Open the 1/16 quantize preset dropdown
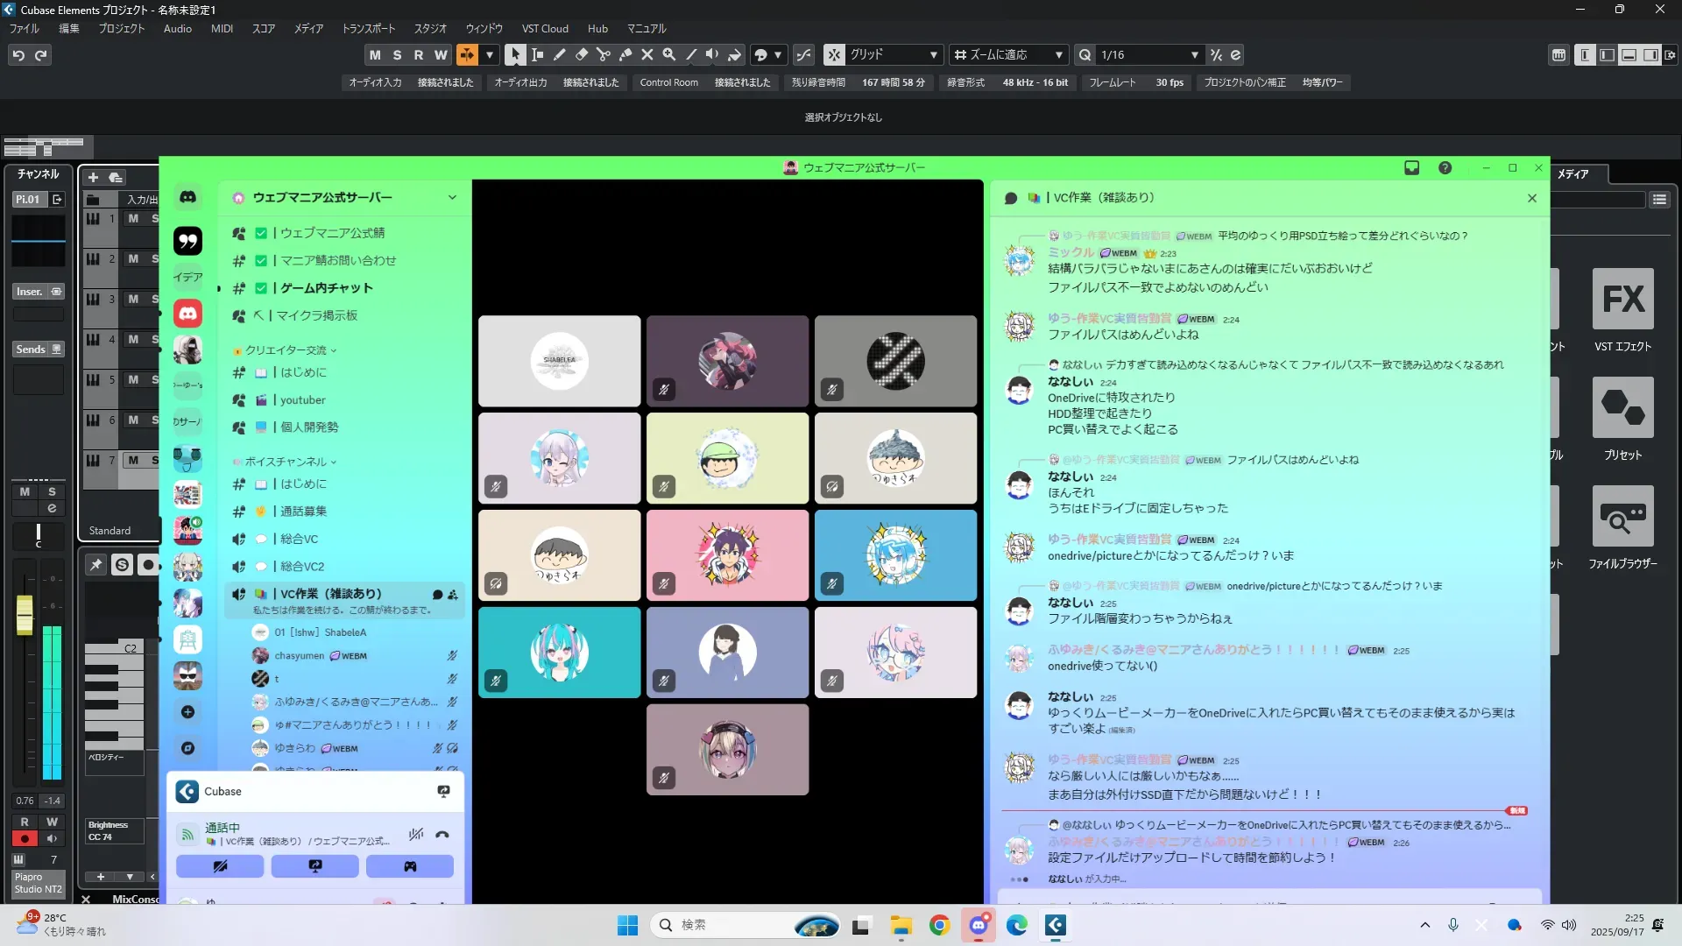1682x946 pixels. 1194,55
